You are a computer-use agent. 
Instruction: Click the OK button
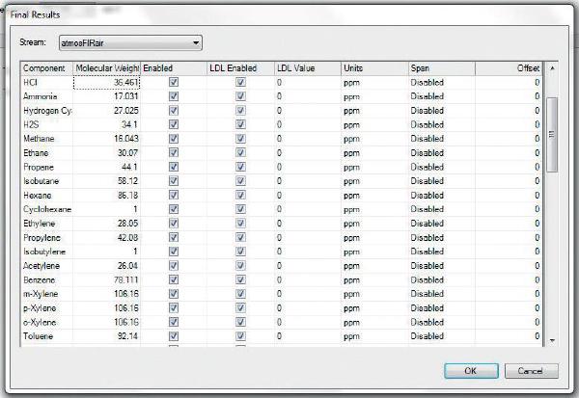click(472, 371)
